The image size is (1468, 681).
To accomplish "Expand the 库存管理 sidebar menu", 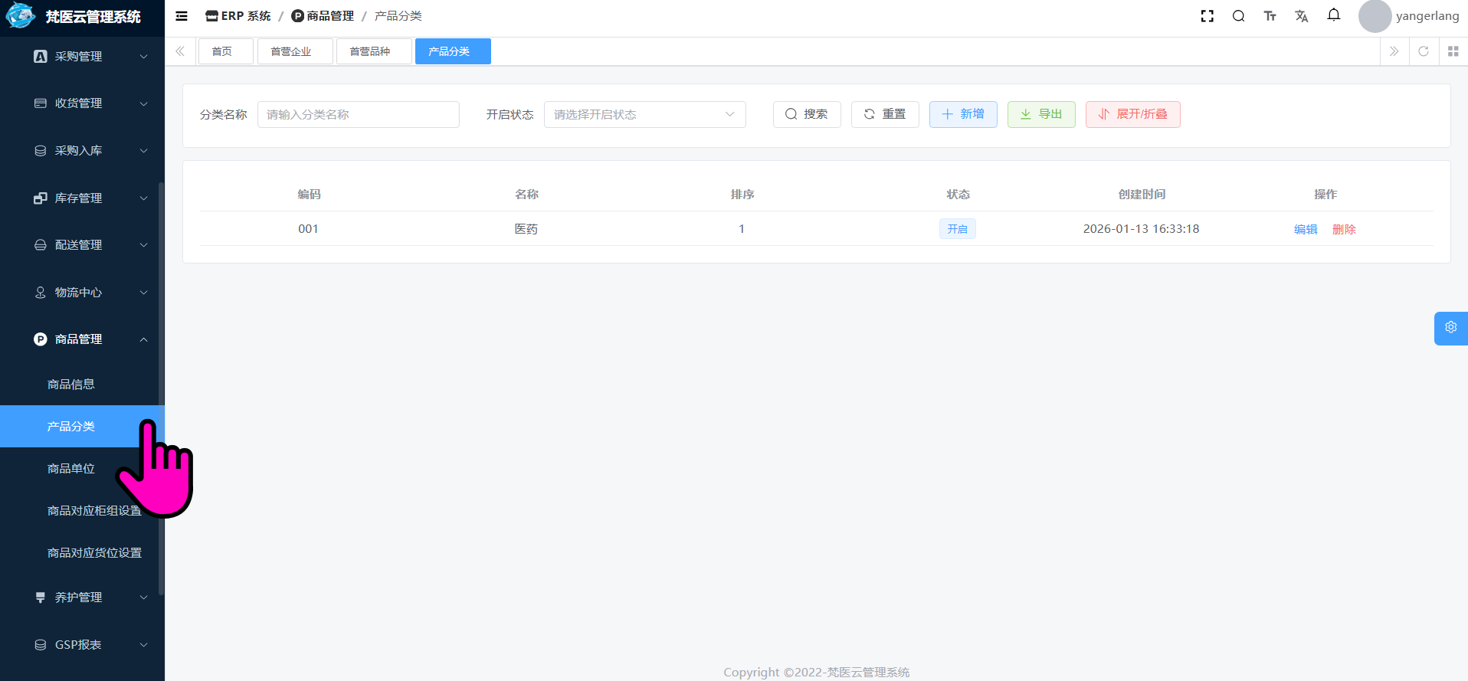I will coord(90,198).
